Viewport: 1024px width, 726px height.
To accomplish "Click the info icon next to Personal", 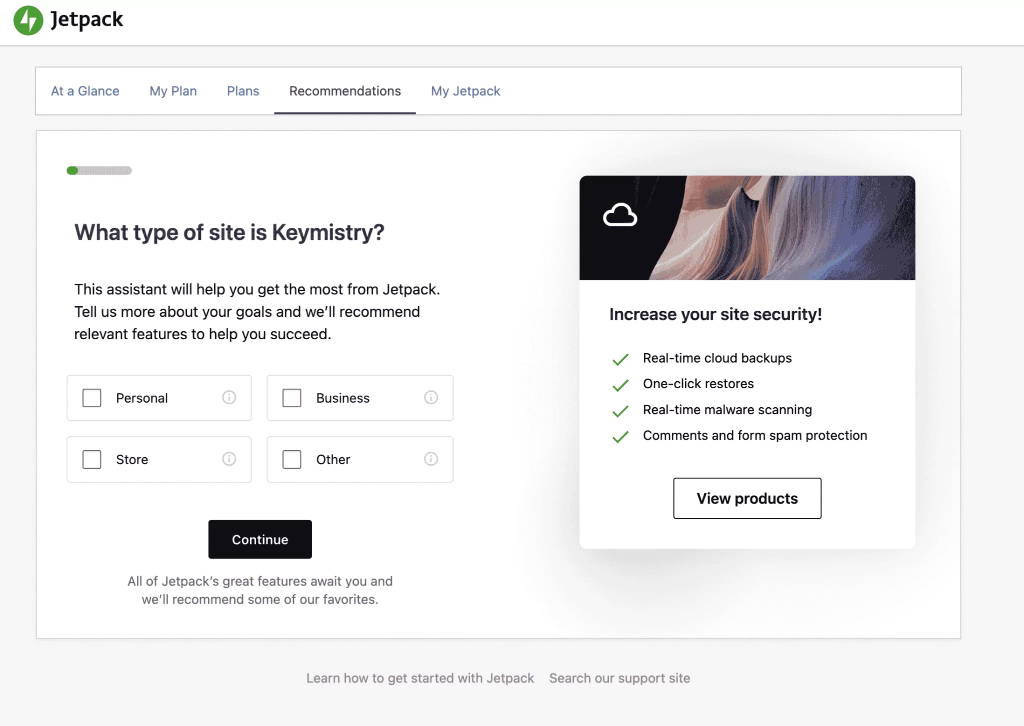I will pos(229,397).
